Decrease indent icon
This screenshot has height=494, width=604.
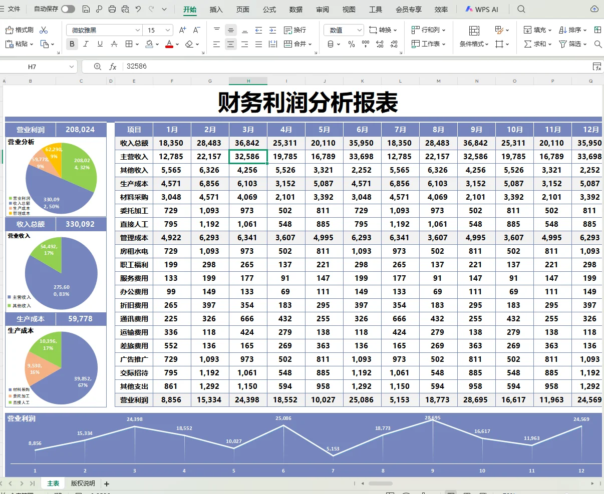click(258, 30)
